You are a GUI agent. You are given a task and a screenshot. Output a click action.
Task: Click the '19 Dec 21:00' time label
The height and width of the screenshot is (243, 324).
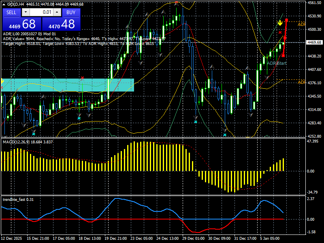pos(116,239)
